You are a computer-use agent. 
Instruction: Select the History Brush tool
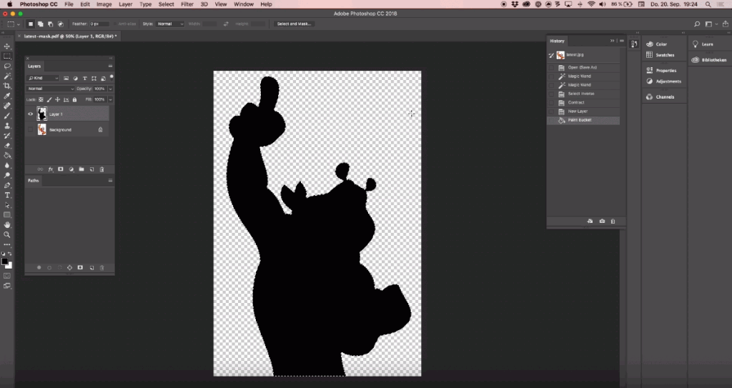(x=7, y=135)
